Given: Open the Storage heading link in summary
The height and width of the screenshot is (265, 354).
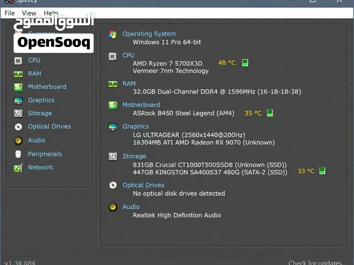Looking at the screenshot, I should point(134,156).
